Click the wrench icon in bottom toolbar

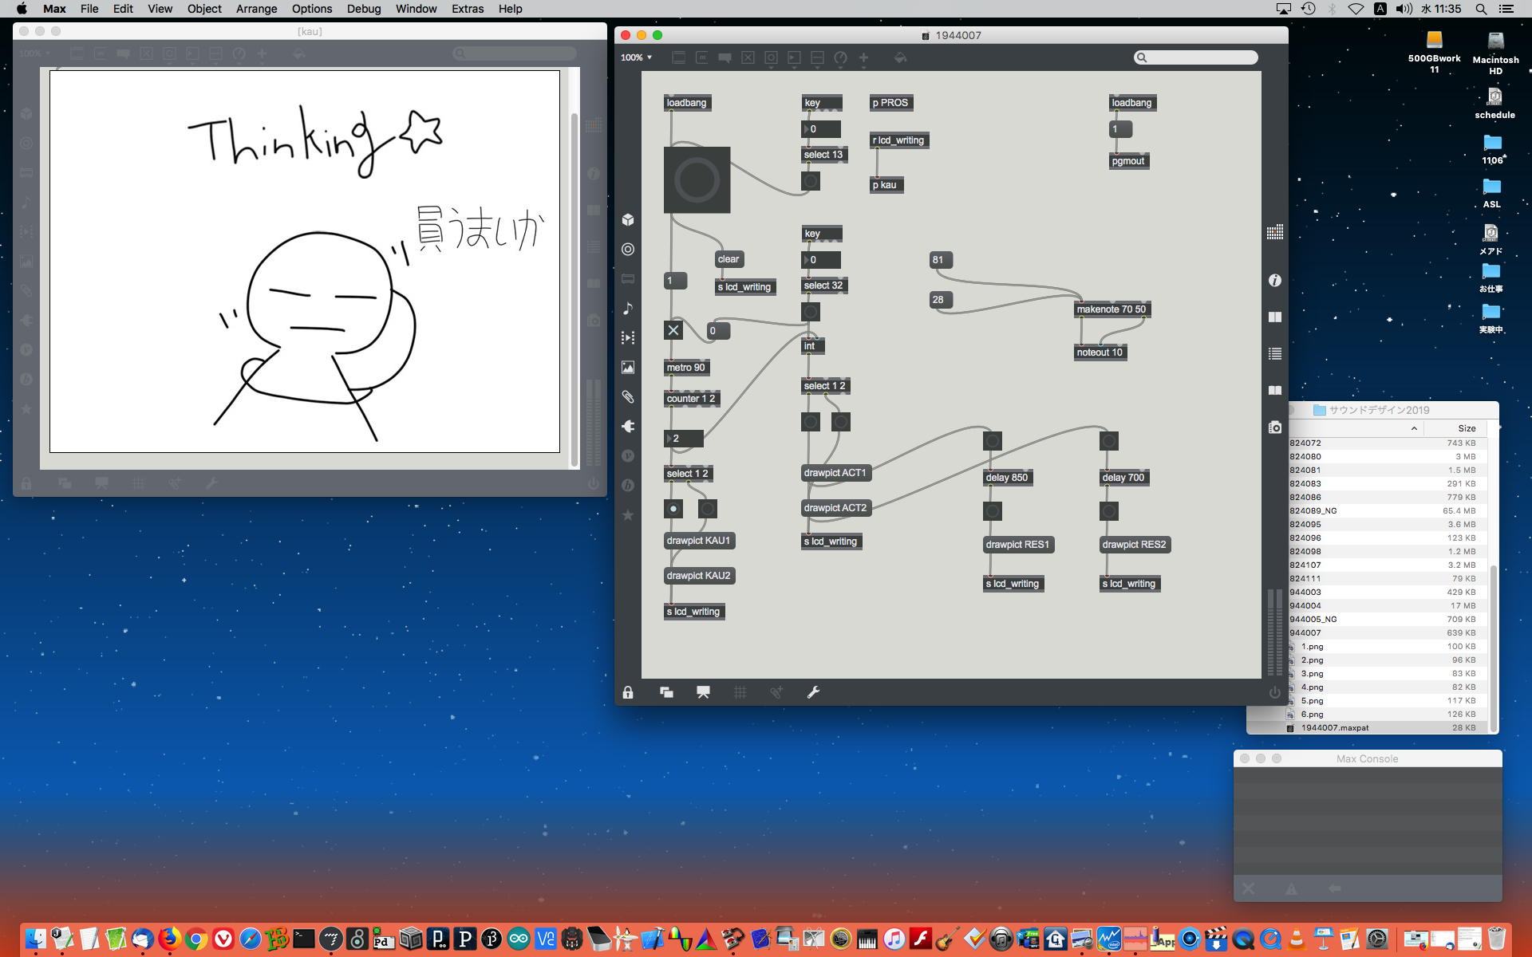tap(813, 692)
